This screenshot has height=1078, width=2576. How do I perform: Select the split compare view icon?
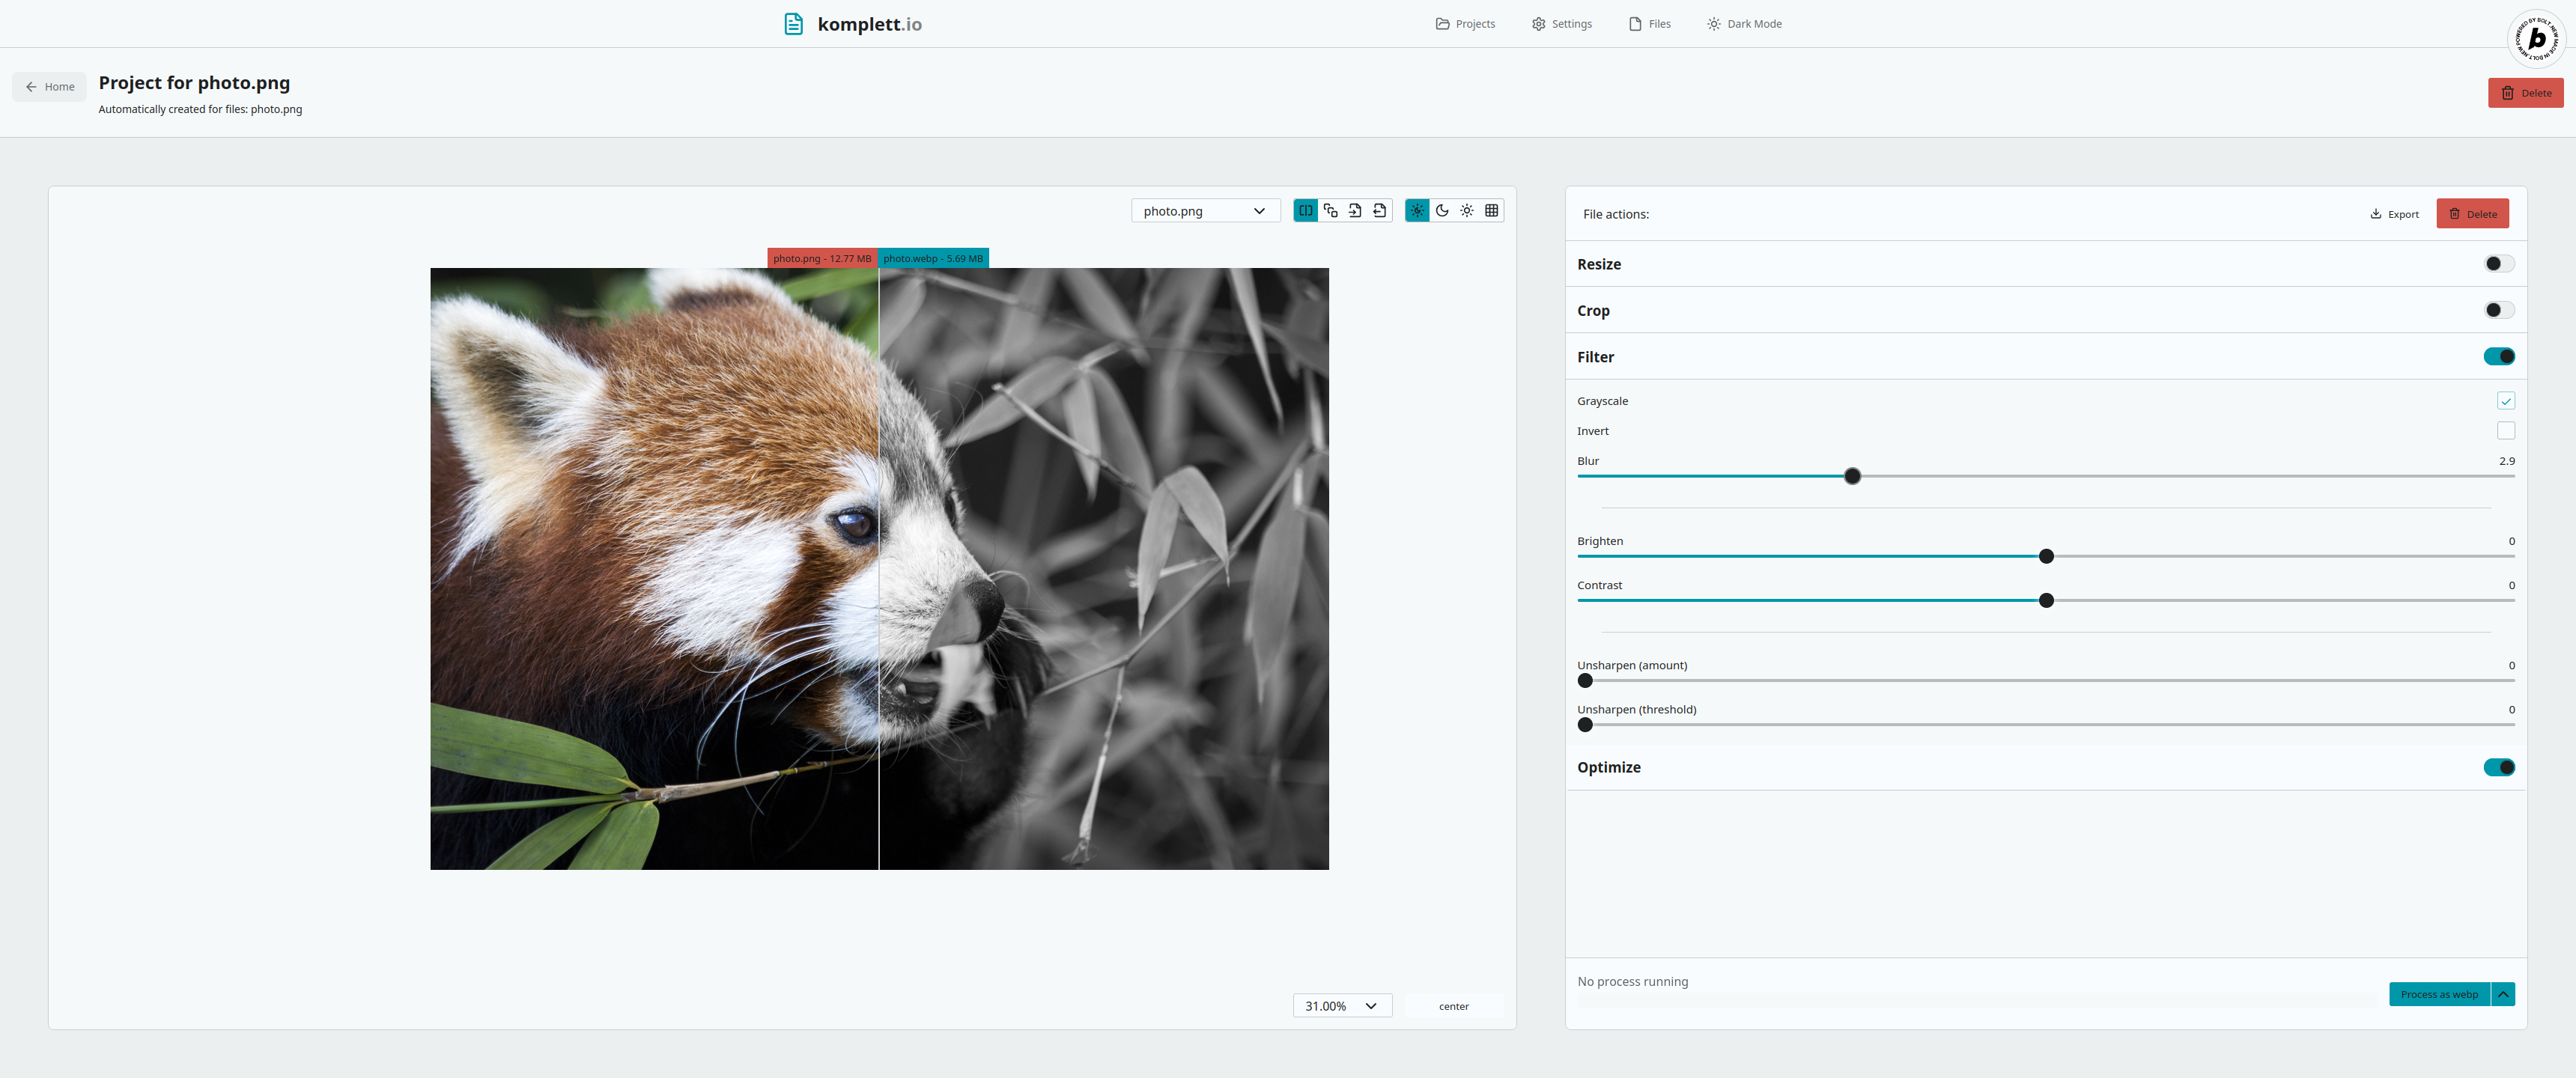1305,210
